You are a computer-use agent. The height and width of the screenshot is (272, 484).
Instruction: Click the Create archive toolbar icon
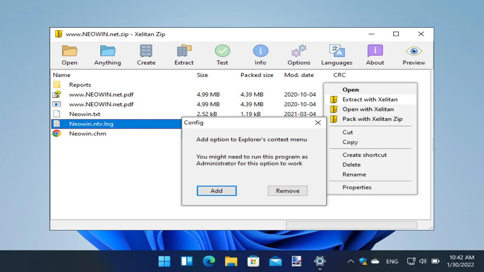click(146, 51)
